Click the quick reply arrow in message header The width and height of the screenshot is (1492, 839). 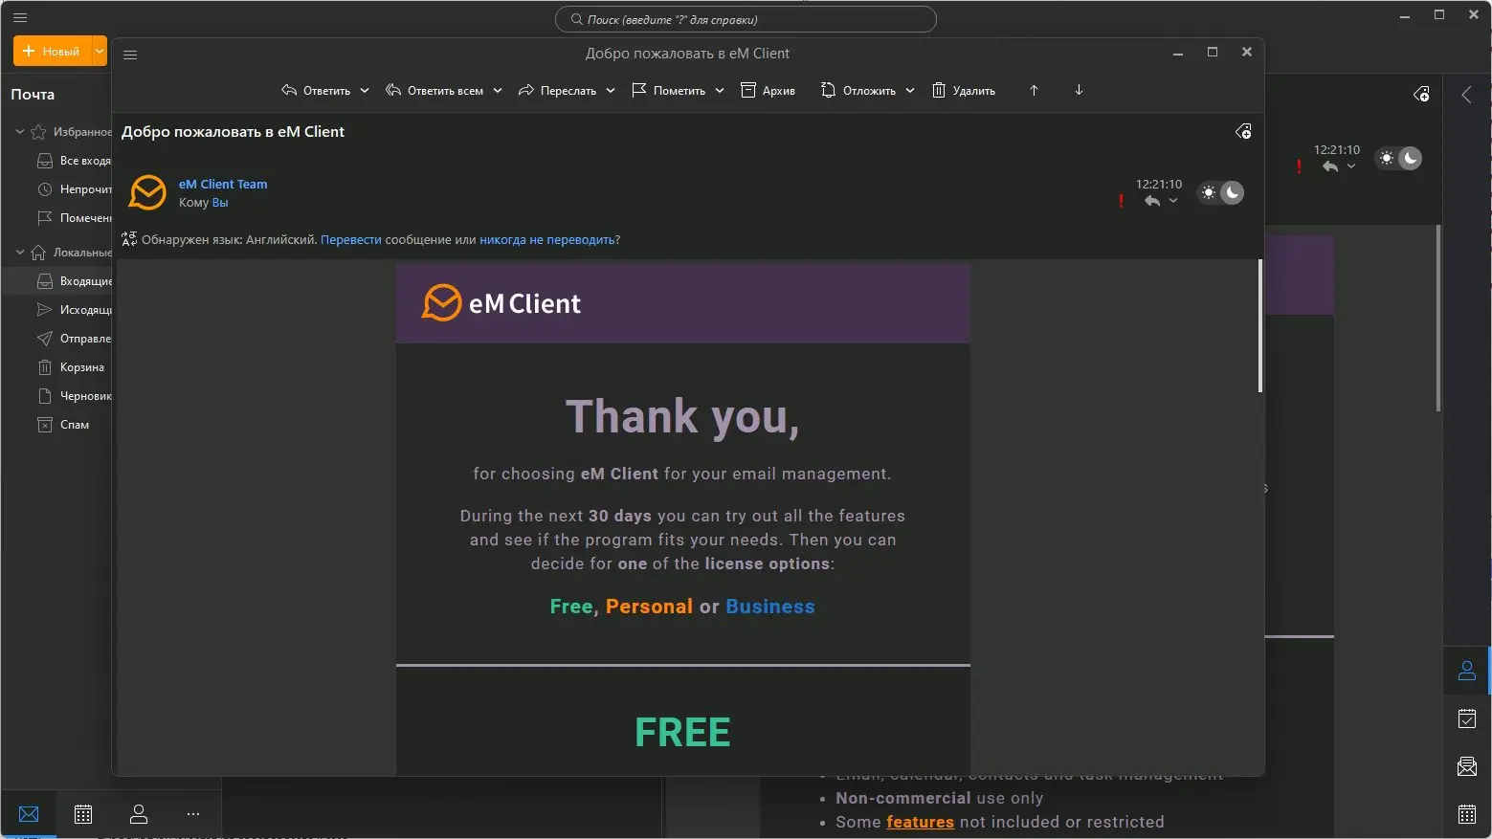point(1152,201)
